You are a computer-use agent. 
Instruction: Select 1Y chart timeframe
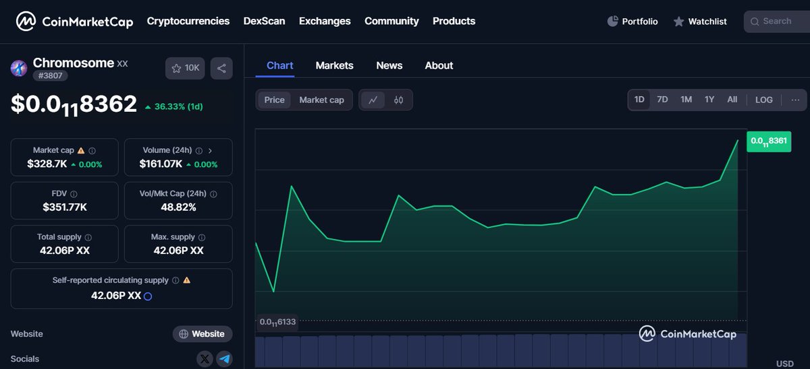[x=709, y=100]
